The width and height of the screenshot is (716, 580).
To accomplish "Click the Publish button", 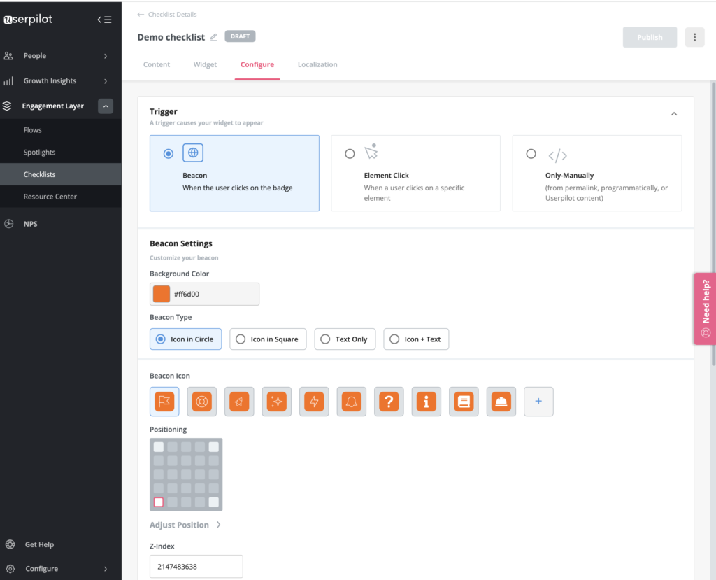I will coord(650,38).
